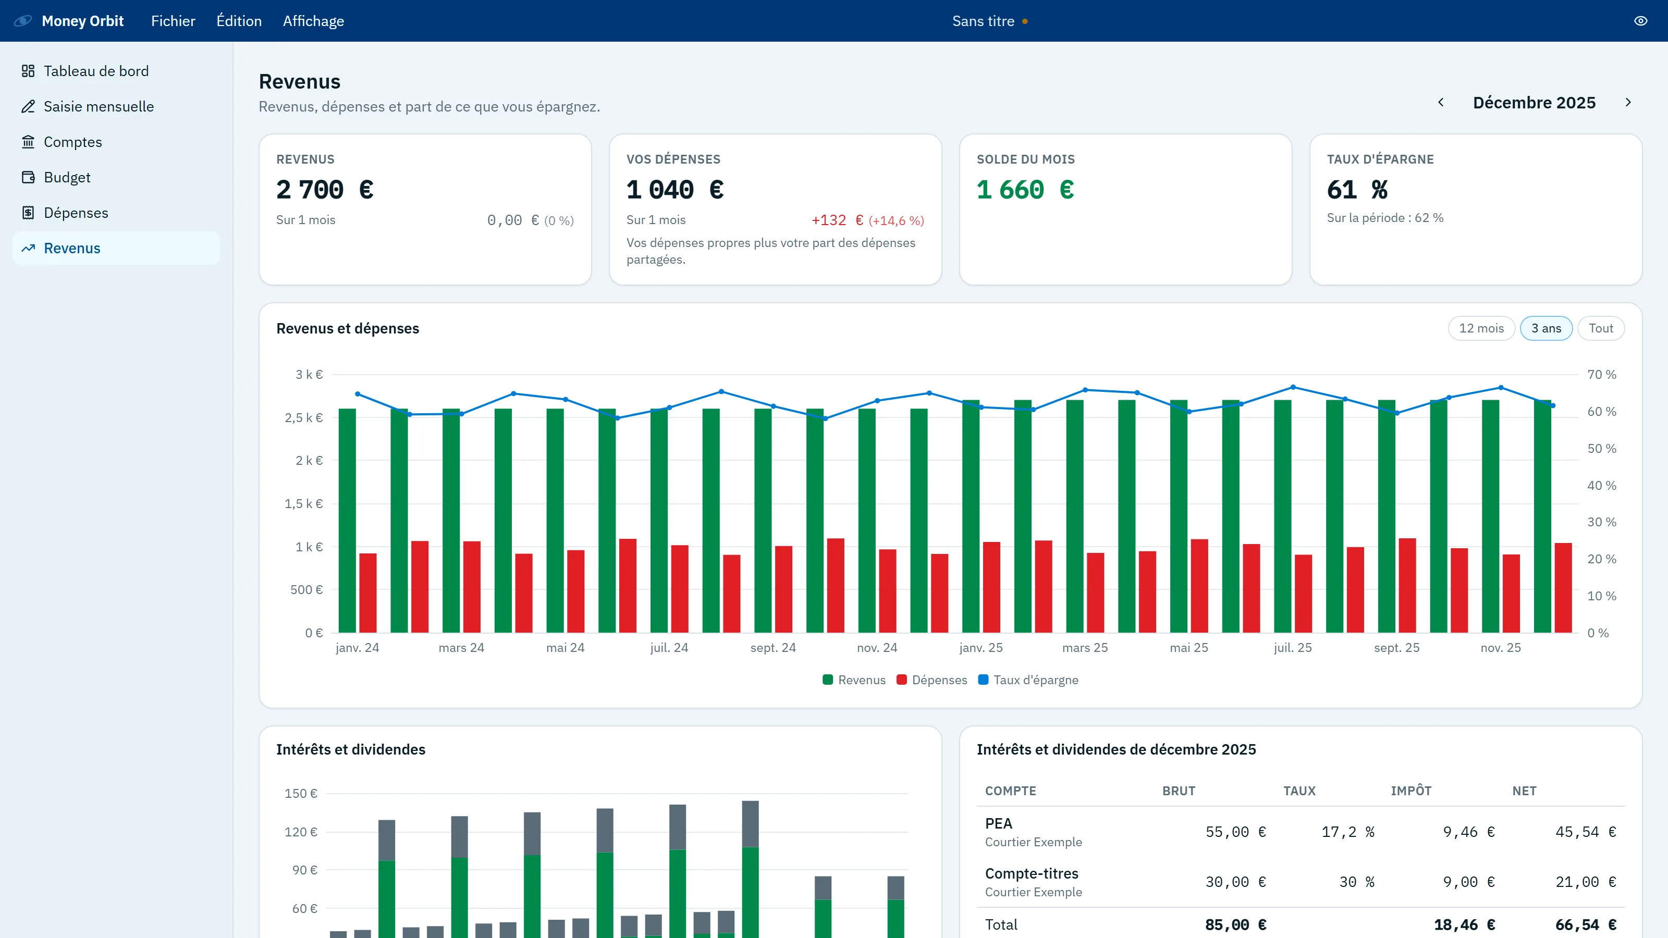
Task: Click the Money Orbit logo icon
Action: coord(22,21)
